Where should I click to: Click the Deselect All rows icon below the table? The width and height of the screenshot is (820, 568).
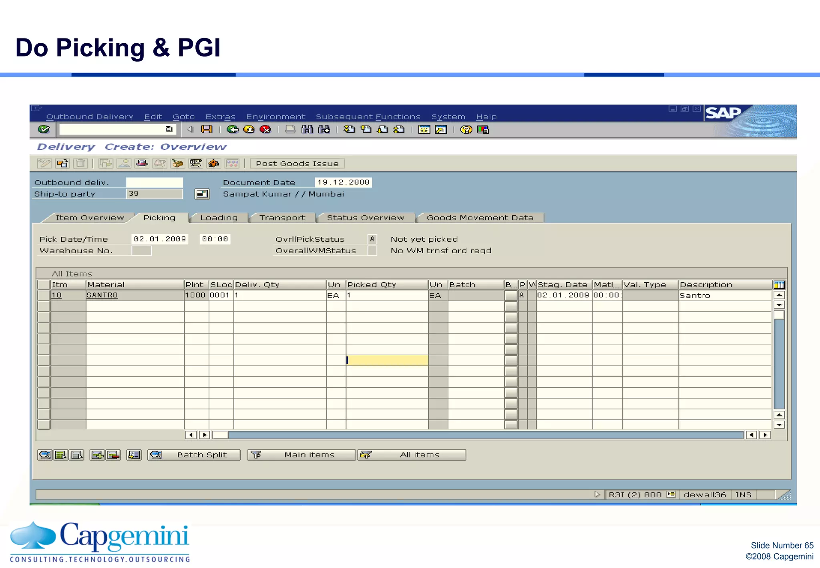coord(76,455)
